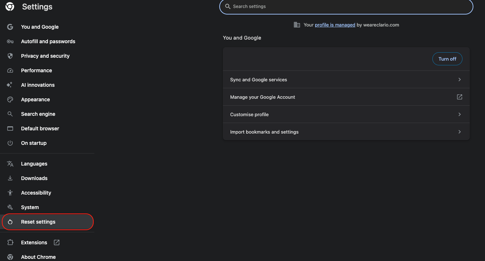The width and height of the screenshot is (485, 261).
Task: Open the Customise profile chevron
Action: pyautogui.click(x=460, y=114)
